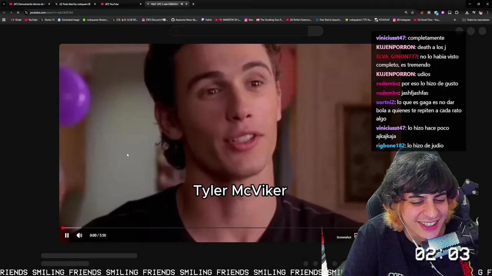Click the YouTube search field at top
The image size is (492, 276).
[238, 31]
